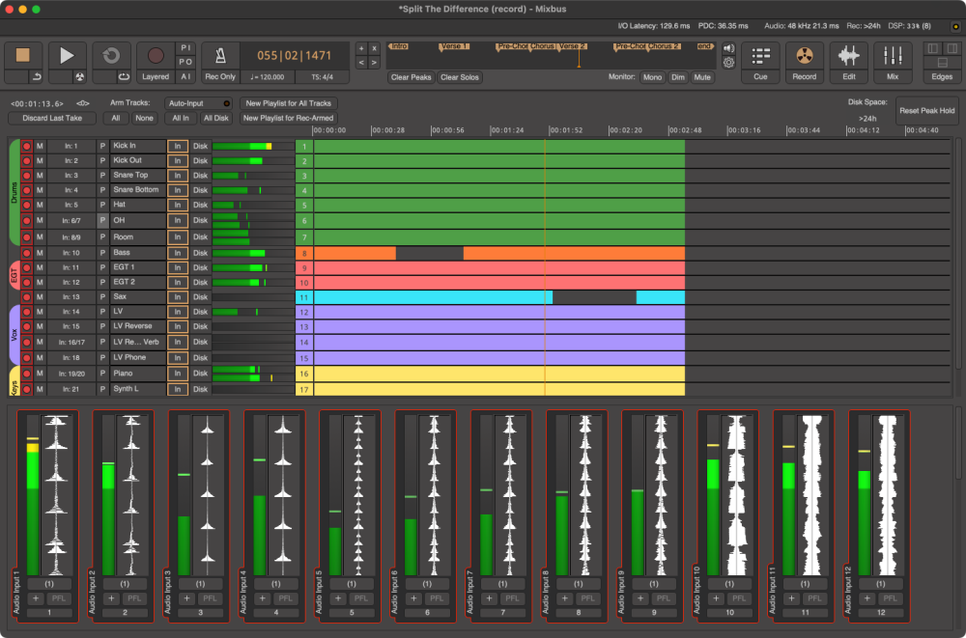Open the monitor settings gear icon
Image resolution: width=966 pixels, height=638 pixels.
tap(727, 61)
